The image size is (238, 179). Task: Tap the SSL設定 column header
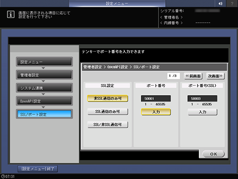(107, 85)
